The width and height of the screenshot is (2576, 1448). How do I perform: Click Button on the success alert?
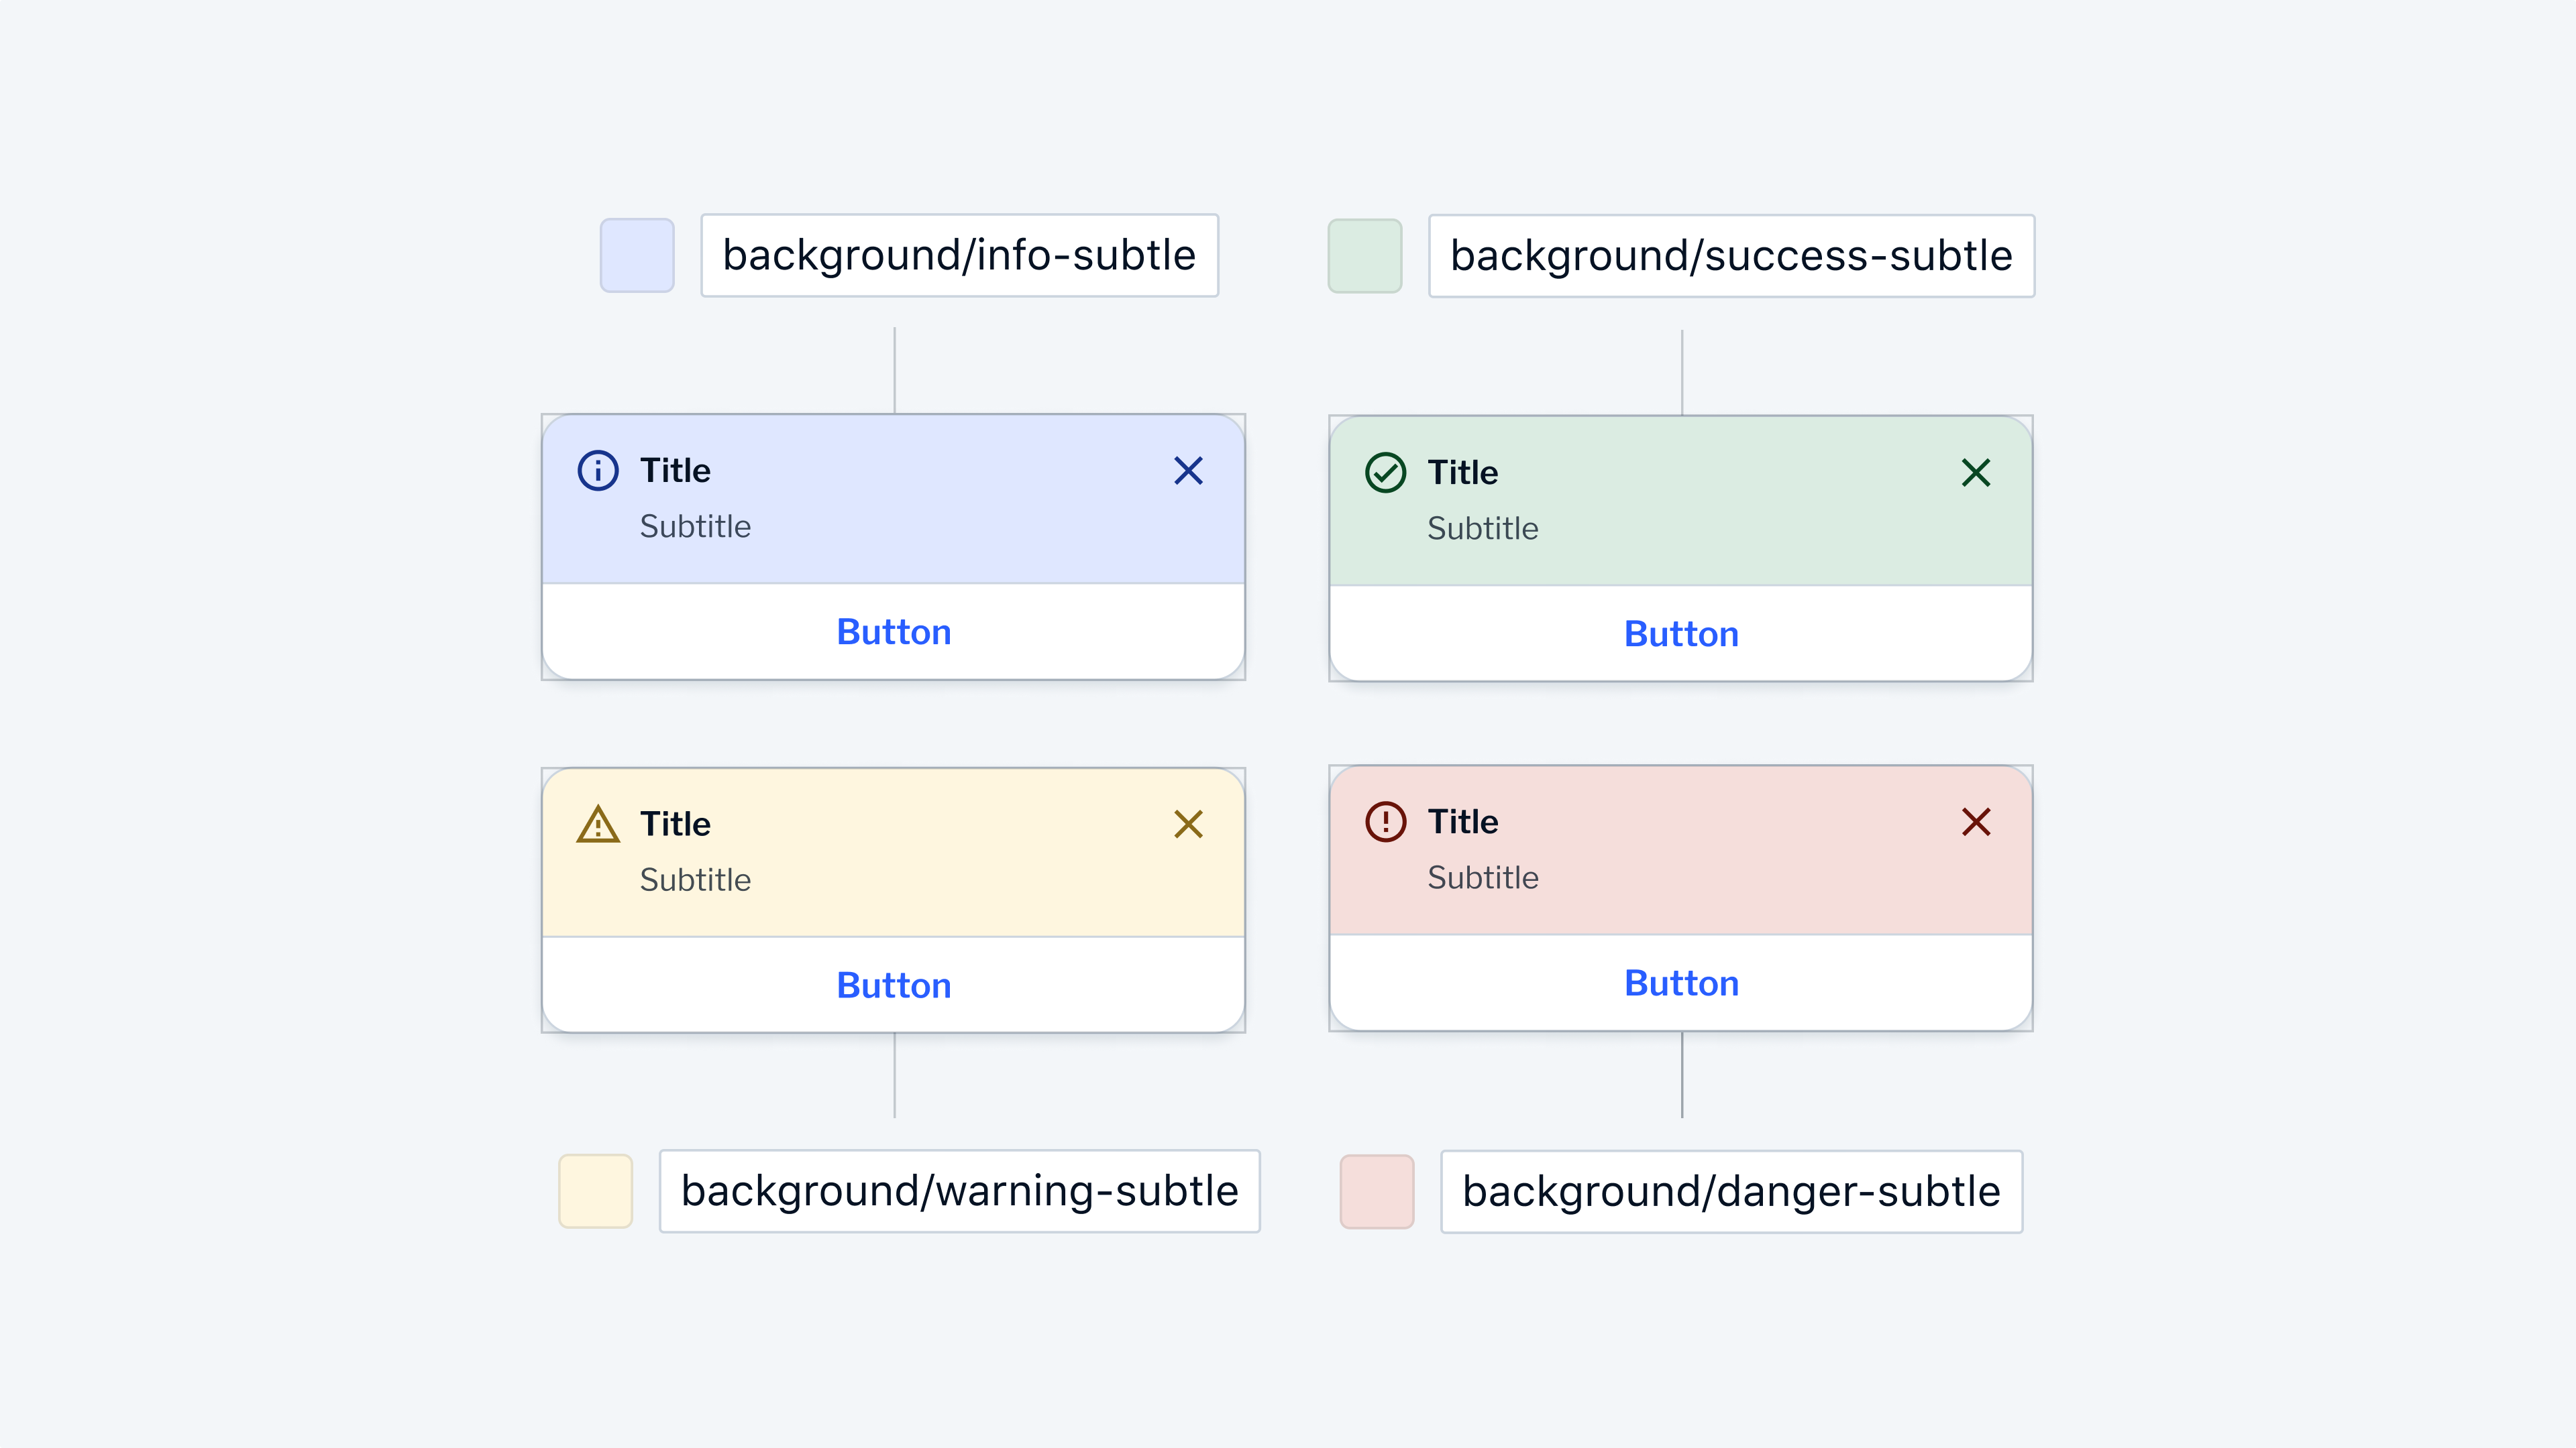1681,633
